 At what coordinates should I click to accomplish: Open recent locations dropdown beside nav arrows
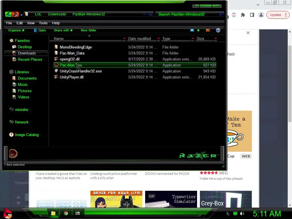pyautogui.click(x=21, y=15)
